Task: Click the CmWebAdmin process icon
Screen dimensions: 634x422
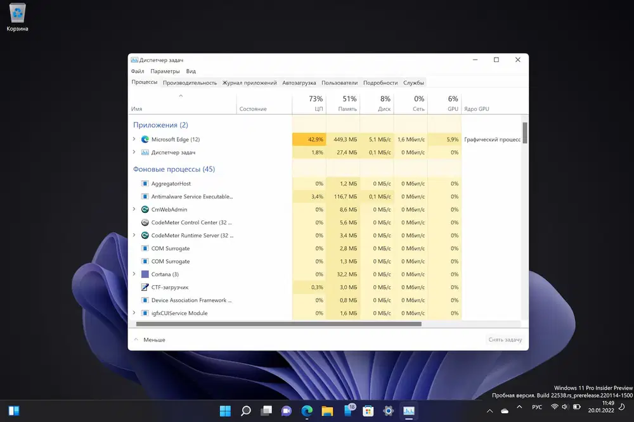Action: pyautogui.click(x=145, y=209)
